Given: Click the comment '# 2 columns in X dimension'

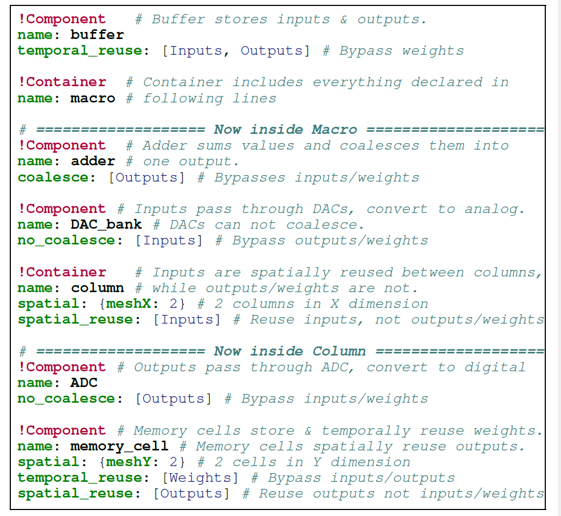Looking at the screenshot, I should pos(313,304).
